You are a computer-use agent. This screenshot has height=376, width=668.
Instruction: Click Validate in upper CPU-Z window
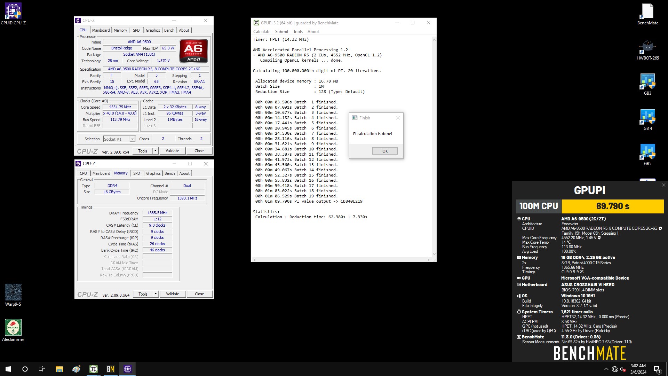point(172,151)
